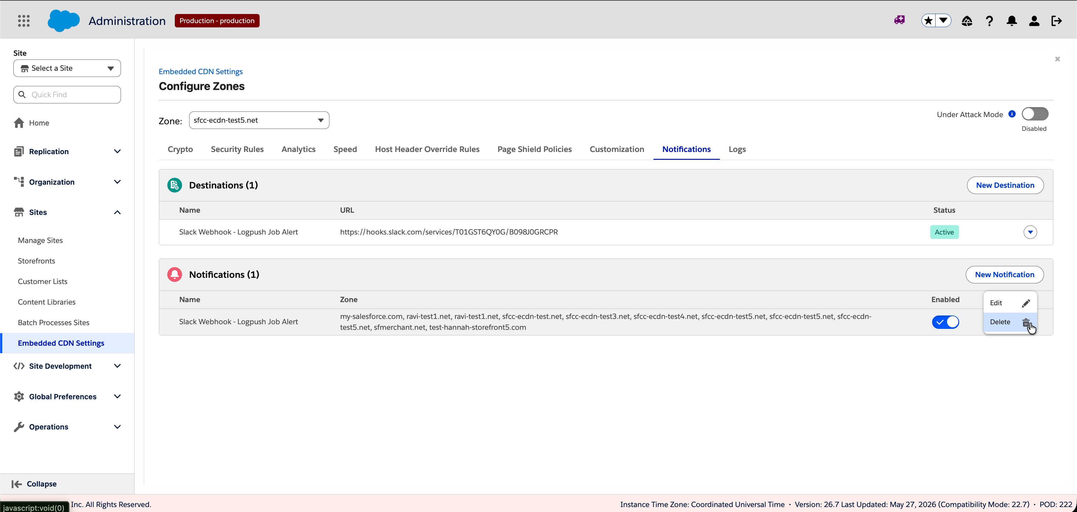Open the help question mark icon
Screen dimensions: 1077x512
989,21
